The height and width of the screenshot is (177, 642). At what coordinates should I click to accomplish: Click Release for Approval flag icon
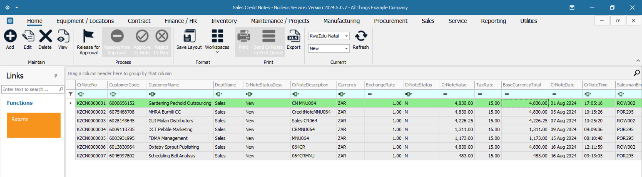88,36
